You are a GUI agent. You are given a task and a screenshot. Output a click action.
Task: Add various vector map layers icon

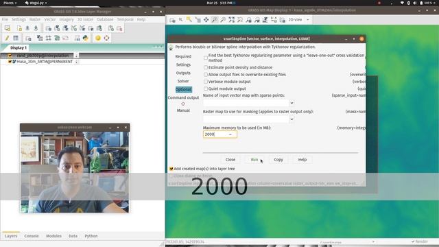point(82,28)
